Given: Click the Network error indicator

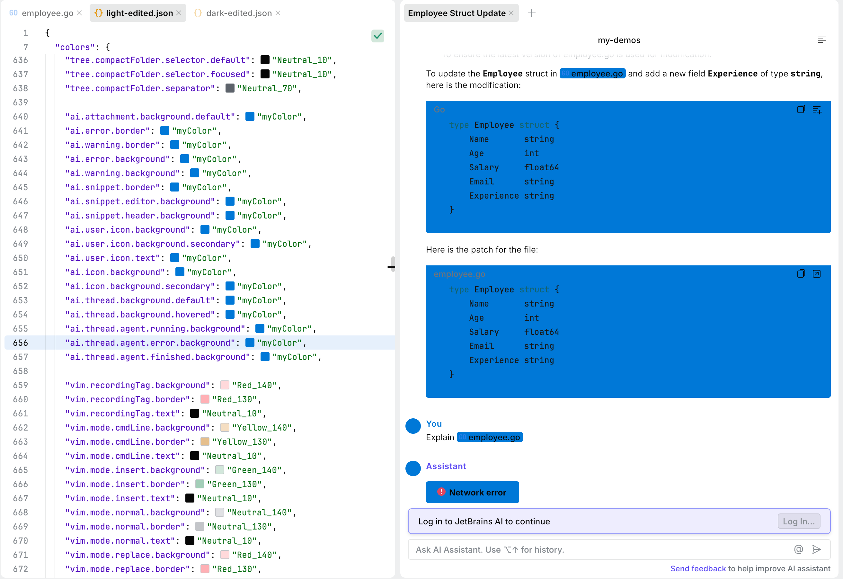Looking at the screenshot, I should click(472, 492).
